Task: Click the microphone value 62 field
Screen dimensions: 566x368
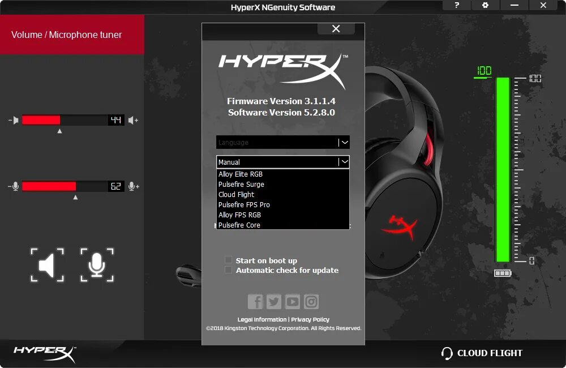Action: tap(116, 186)
